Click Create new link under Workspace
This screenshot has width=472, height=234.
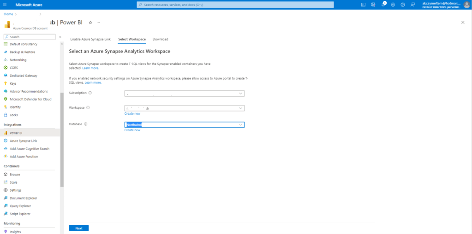132,114
